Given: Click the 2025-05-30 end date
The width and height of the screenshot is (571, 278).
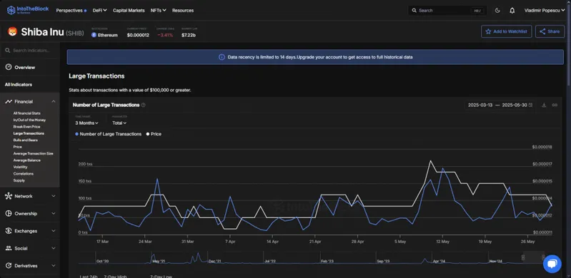Looking at the screenshot, I should point(515,105).
